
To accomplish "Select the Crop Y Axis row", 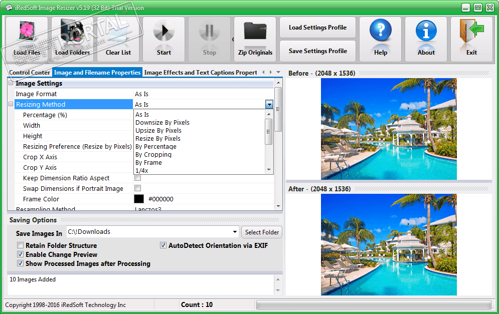I will 74,167.
